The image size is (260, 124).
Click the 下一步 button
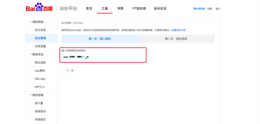[x=70, y=70]
